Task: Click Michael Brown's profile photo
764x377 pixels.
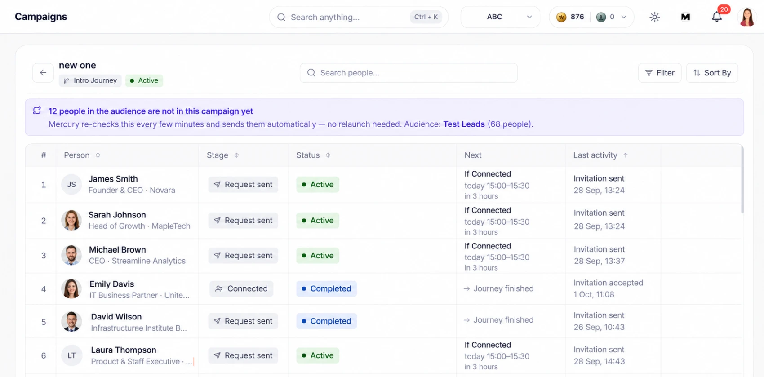Action: click(71, 255)
